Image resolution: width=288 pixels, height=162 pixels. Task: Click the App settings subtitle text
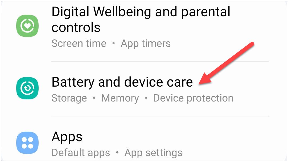153,153
